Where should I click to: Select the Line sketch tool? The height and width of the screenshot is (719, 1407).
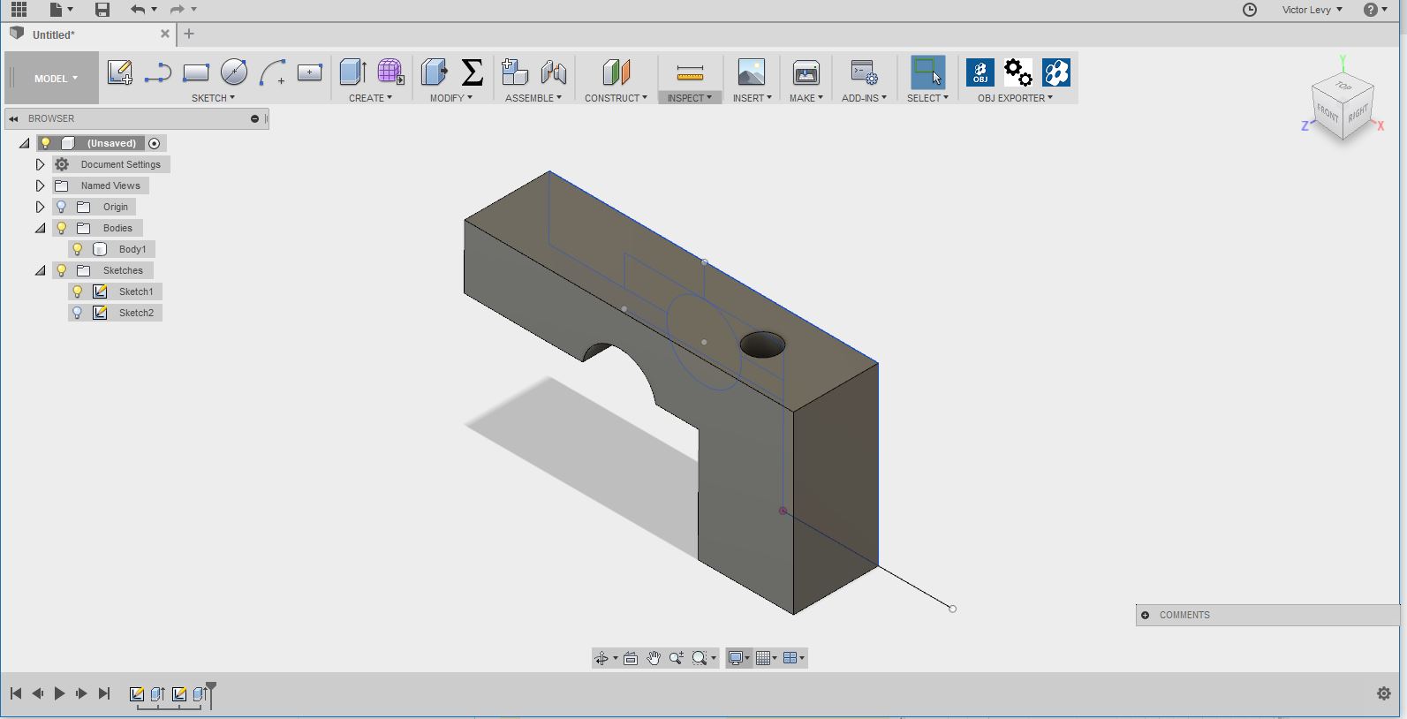(157, 72)
